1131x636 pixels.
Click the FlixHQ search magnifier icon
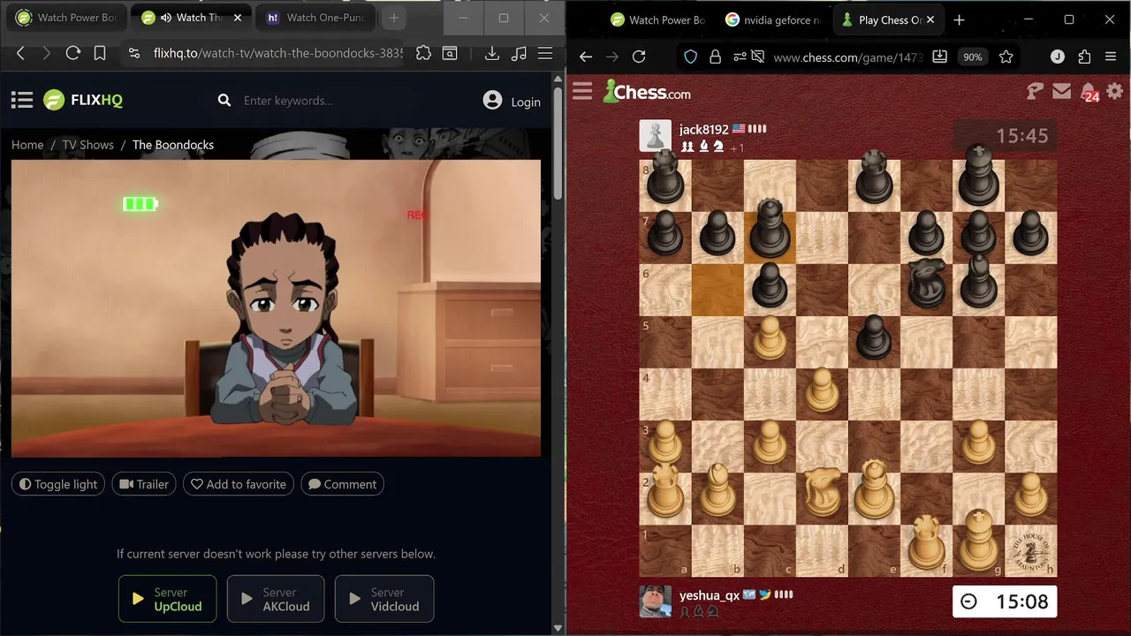click(x=224, y=101)
